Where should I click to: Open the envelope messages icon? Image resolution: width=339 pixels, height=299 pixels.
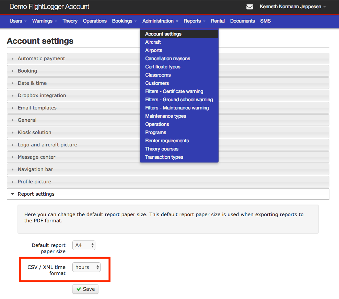click(x=249, y=7)
